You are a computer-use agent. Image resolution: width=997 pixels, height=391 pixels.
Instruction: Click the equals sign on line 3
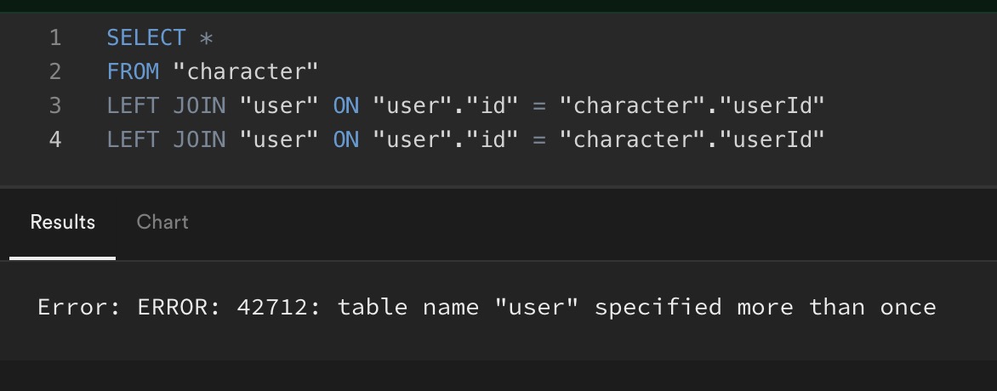tap(539, 105)
